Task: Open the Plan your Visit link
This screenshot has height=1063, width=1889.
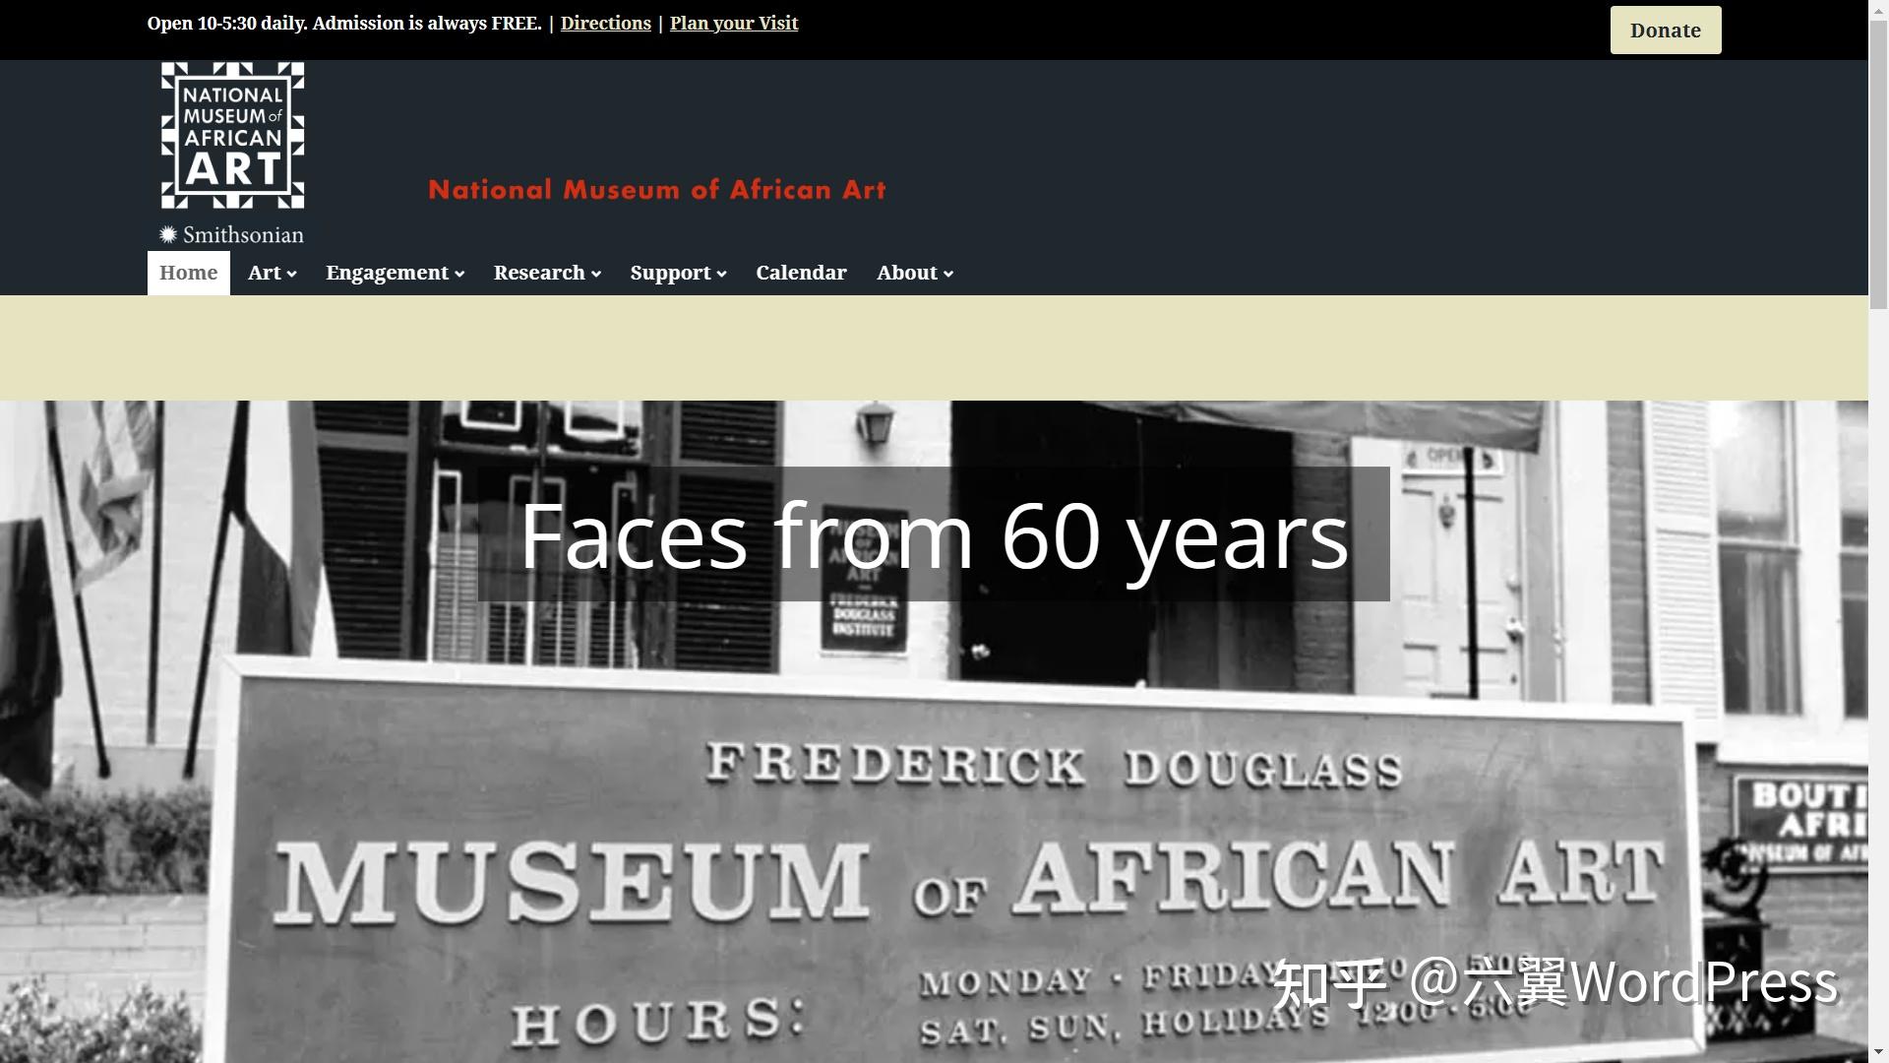Action: 734,24
